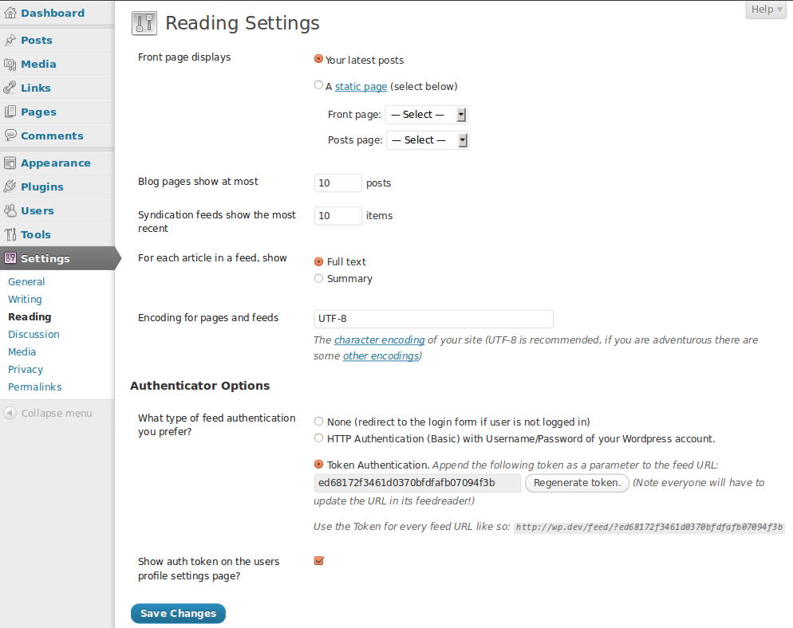Viewport: 793px width, 628px height.
Task: Choose 'Summary' for feed articles
Action: (318, 278)
